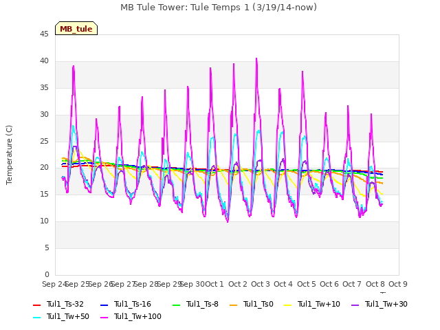Click the Oct 4 x-axis tick label
The width and height of the screenshot is (440, 330).
pyautogui.click(x=283, y=284)
